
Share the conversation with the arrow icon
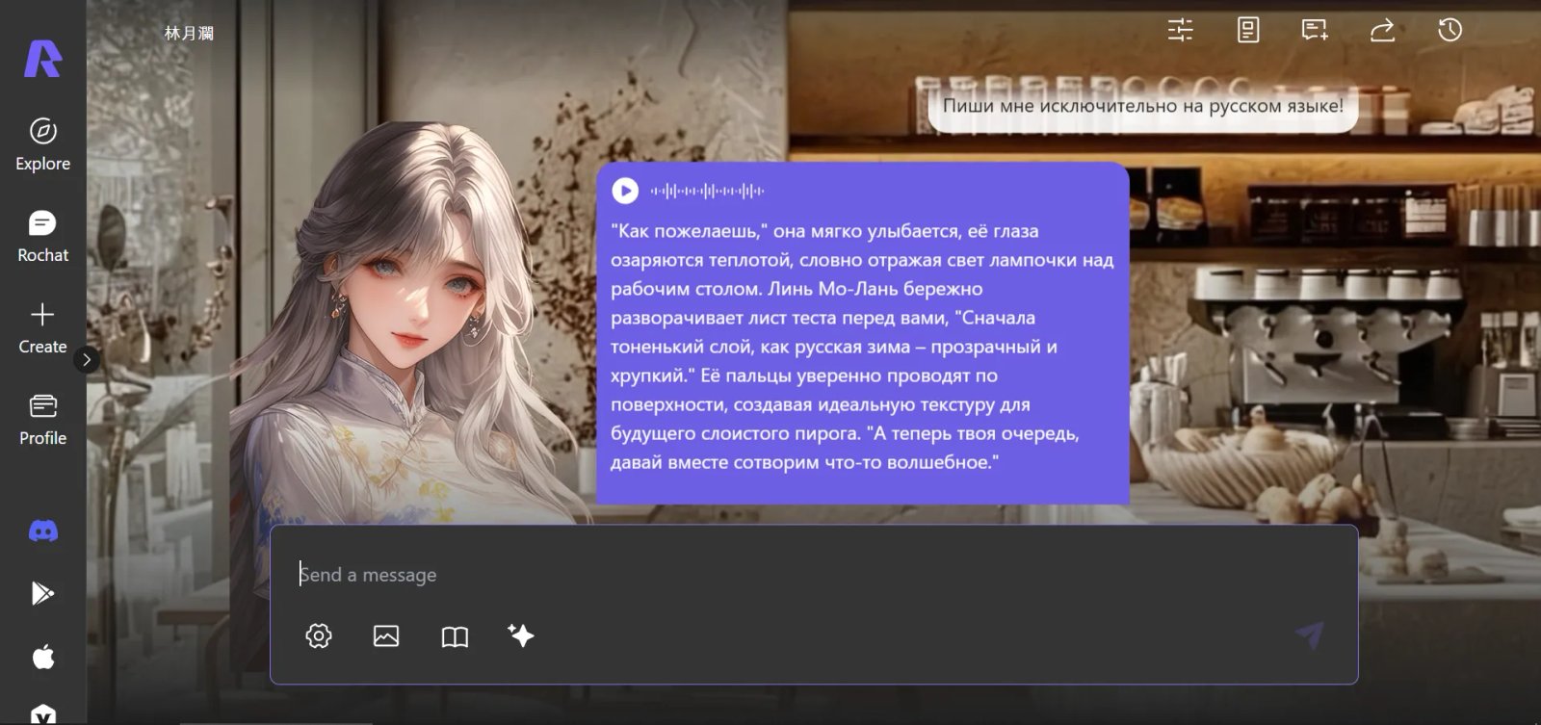[1382, 30]
